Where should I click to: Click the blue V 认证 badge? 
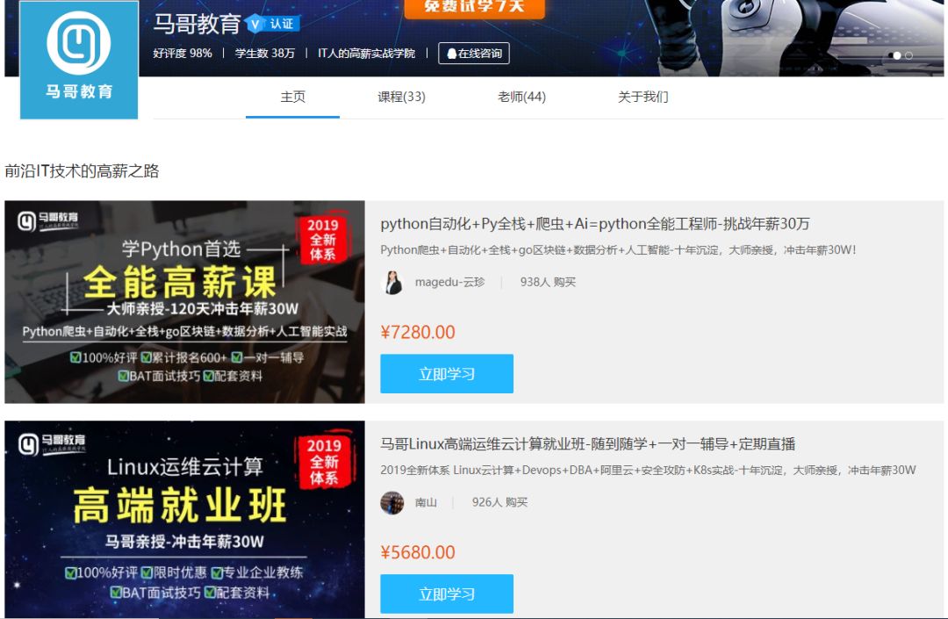pyautogui.click(x=273, y=24)
